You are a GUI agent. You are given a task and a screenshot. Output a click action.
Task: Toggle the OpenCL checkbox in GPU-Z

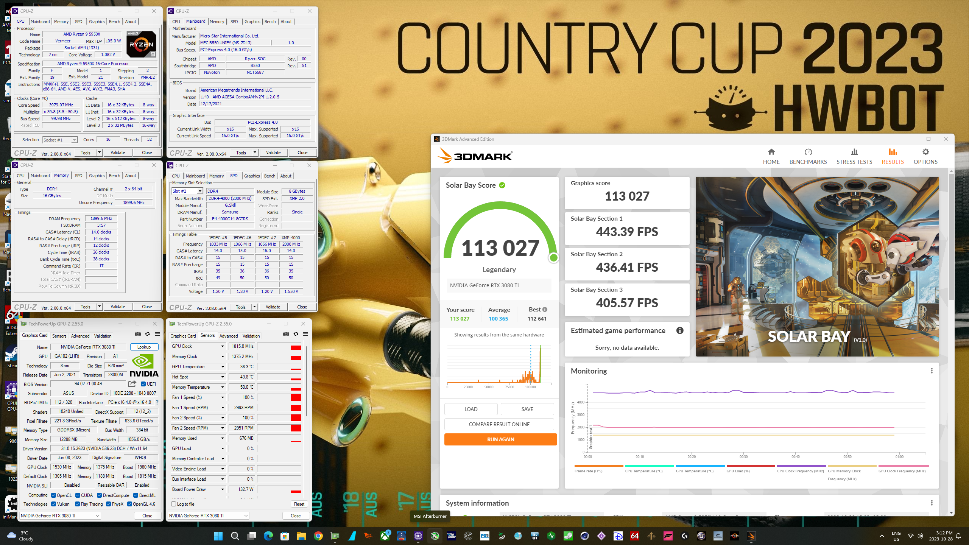(53, 495)
